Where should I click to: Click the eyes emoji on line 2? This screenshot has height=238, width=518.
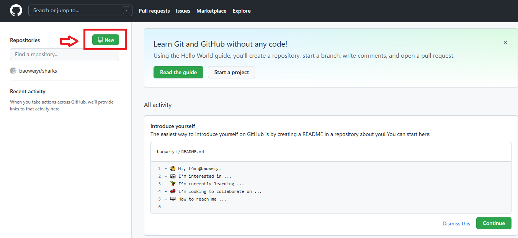[x=173, y=176]
